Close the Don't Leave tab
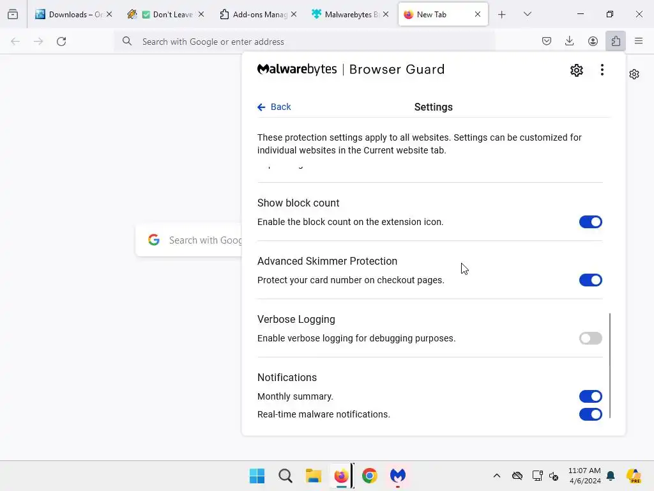Viewport: 654px width, 491px height. click(x=201, y=14)
